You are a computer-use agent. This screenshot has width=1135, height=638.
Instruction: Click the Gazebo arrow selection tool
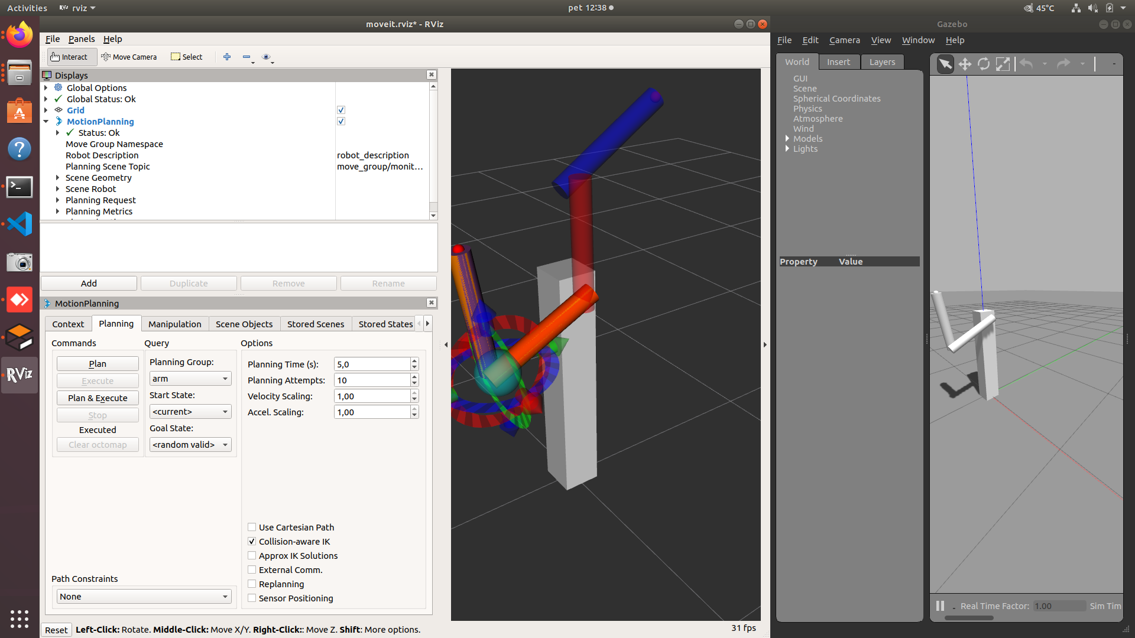point(945,64)
